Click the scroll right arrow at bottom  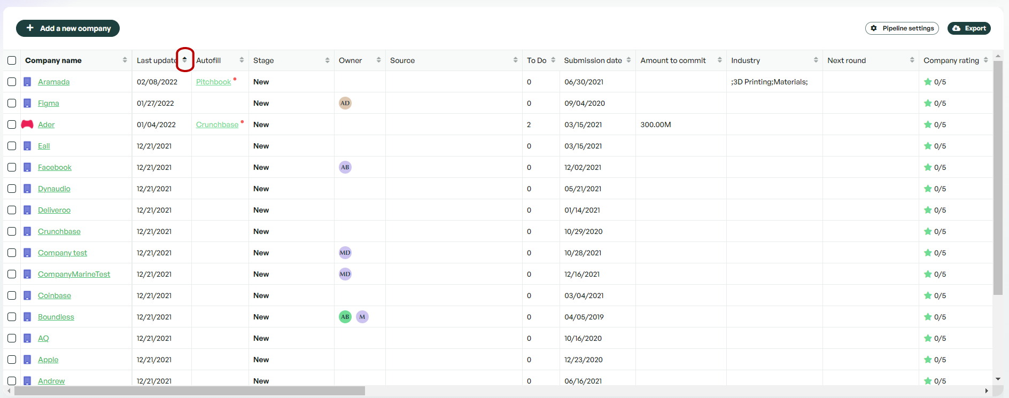pyautogui.click(x=987, y=391)
